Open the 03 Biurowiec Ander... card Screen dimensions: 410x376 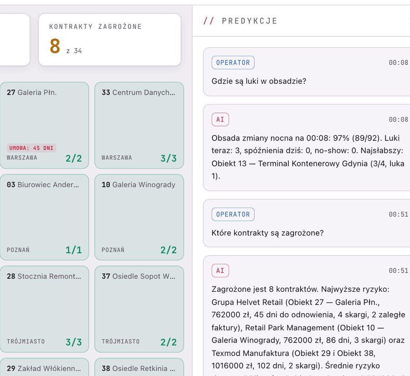tap(44, 217)
